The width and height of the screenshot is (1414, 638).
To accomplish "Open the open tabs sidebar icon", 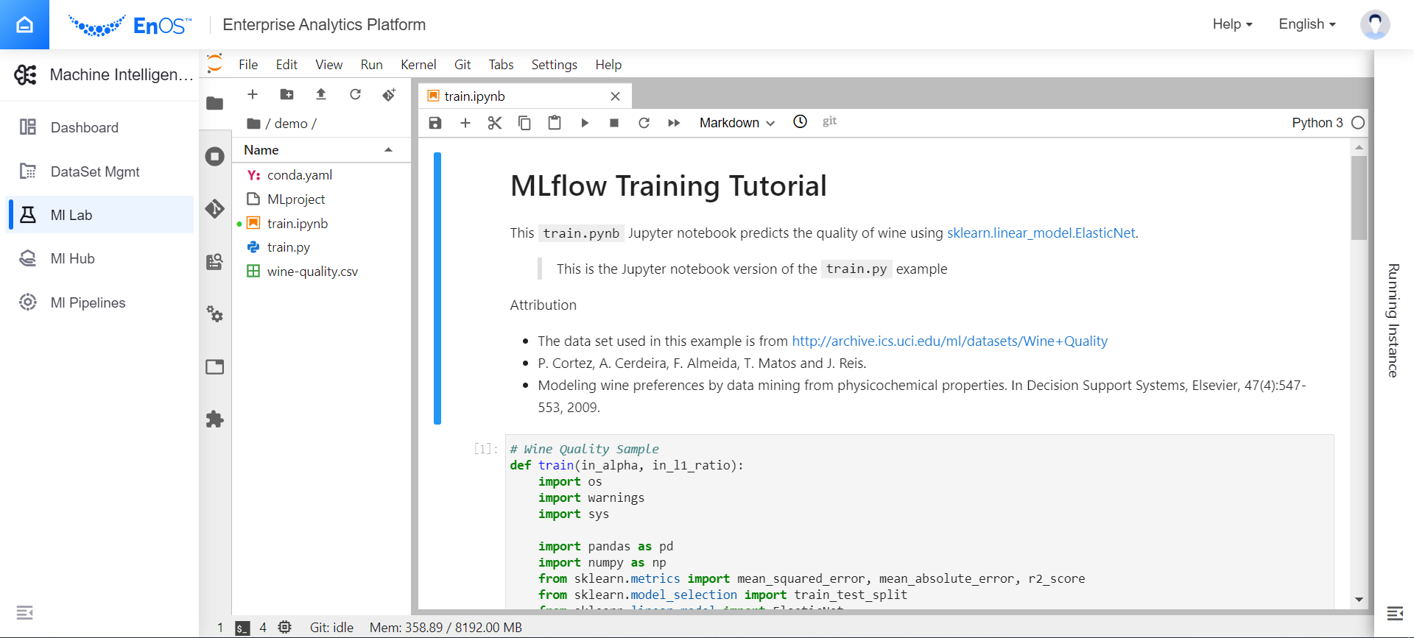I will [x=215, y=366].
